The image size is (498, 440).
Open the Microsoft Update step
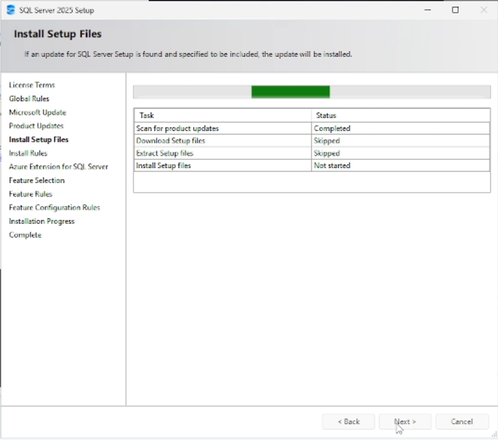click(37, 112)
